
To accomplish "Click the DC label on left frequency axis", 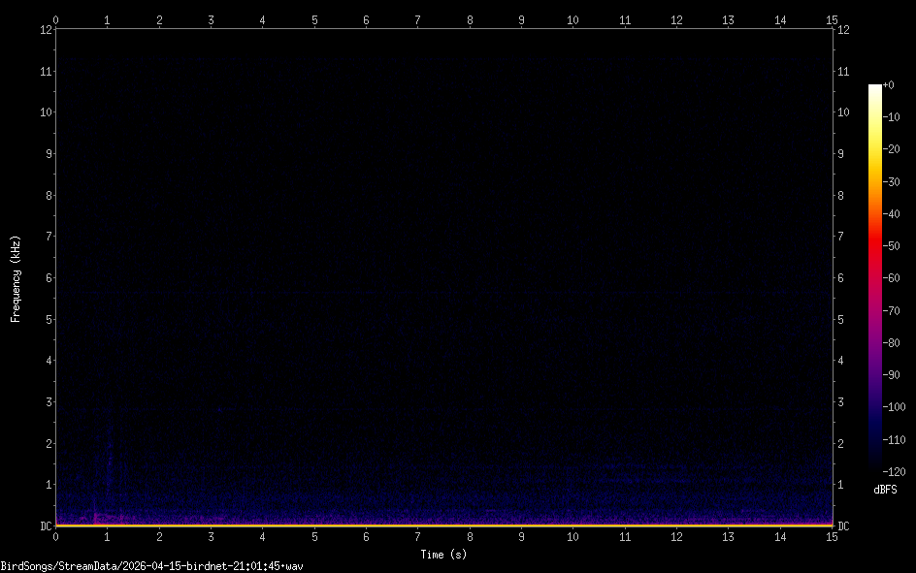I will 43,525.
